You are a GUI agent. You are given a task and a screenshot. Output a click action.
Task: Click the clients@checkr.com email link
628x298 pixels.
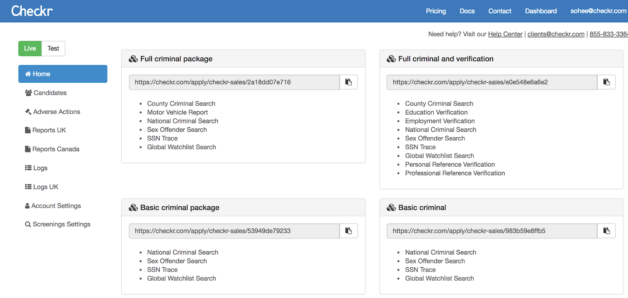pyautogui.click(x=556, y=34)
